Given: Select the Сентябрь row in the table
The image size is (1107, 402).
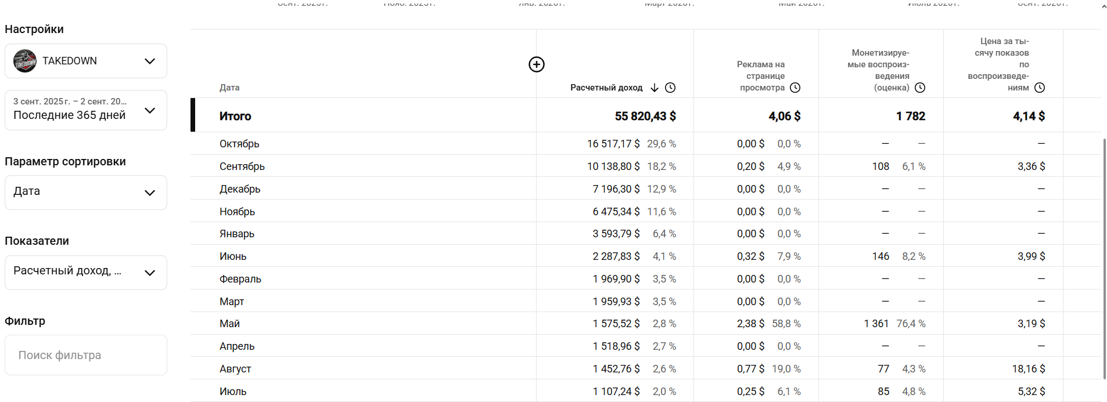Looking at the screenshot, I should (645, 166).
